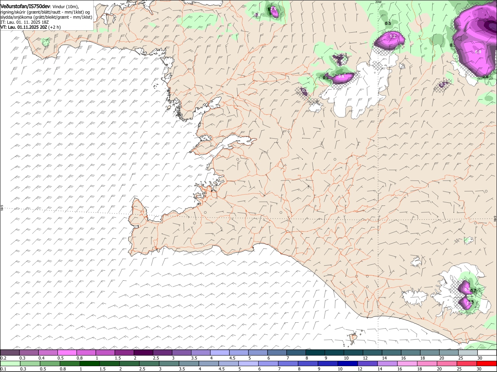The height and width of the screenshot is (372, 497).
Task: Pick the rain scale 5 light blue swatch
Action: (248, 363)
